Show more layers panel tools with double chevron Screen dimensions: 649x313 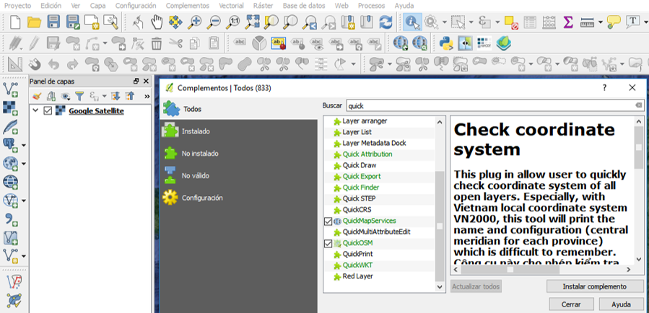[147, 96]
